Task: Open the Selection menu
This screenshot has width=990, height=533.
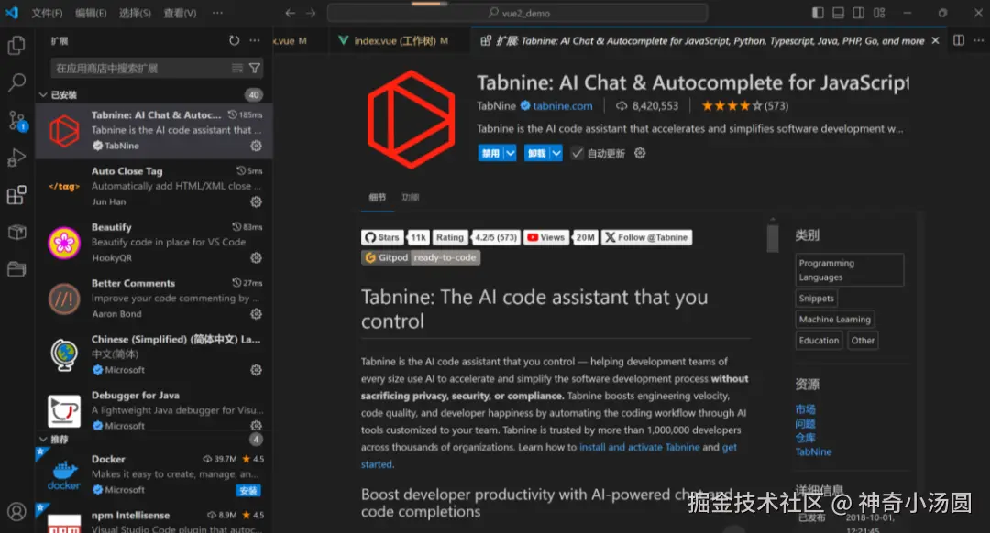Action: (x=135, y=13)
